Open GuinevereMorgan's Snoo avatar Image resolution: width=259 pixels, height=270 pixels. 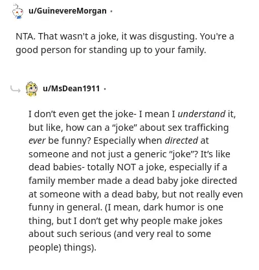[17, 11]
